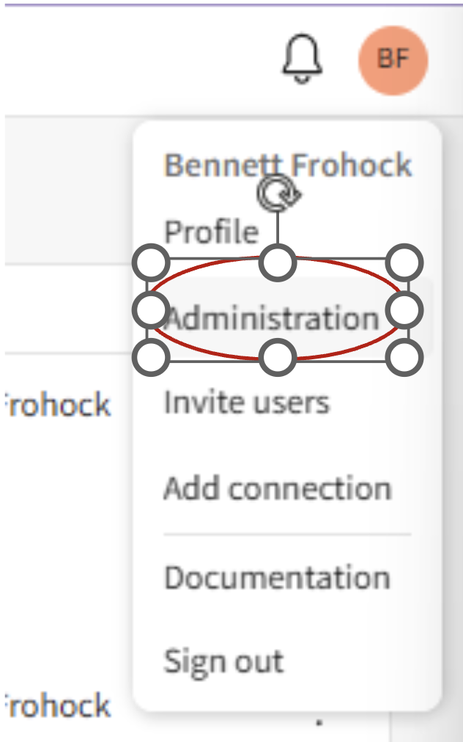Select Invite users in the menu
This screenshot has height=742, width=463.
(247, 402)
